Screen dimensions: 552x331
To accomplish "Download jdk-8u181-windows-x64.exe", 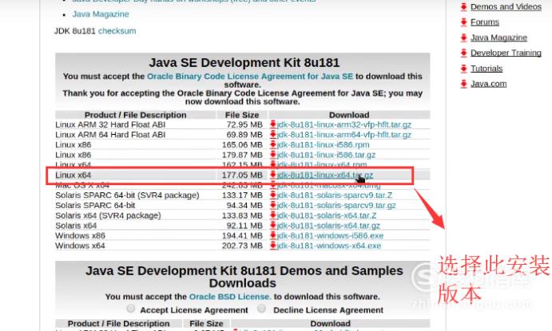I will point(329,246).
